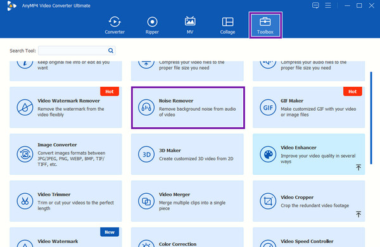Click the Video Trimmer scissors icon
This screenshot has height=247, width=380.
click(x=25, y=201)
